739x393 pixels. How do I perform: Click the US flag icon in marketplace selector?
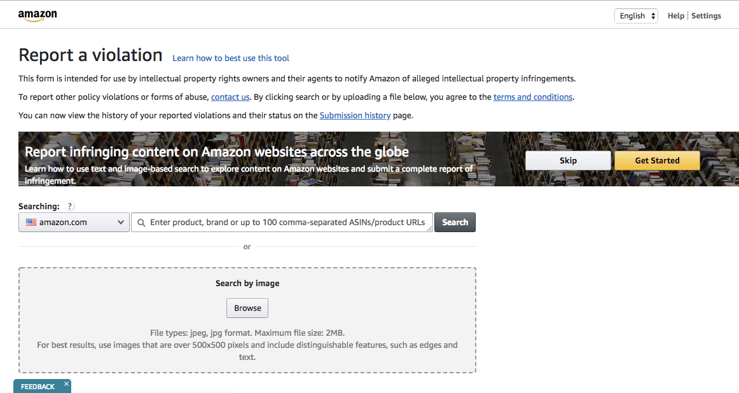click(31, 223)
